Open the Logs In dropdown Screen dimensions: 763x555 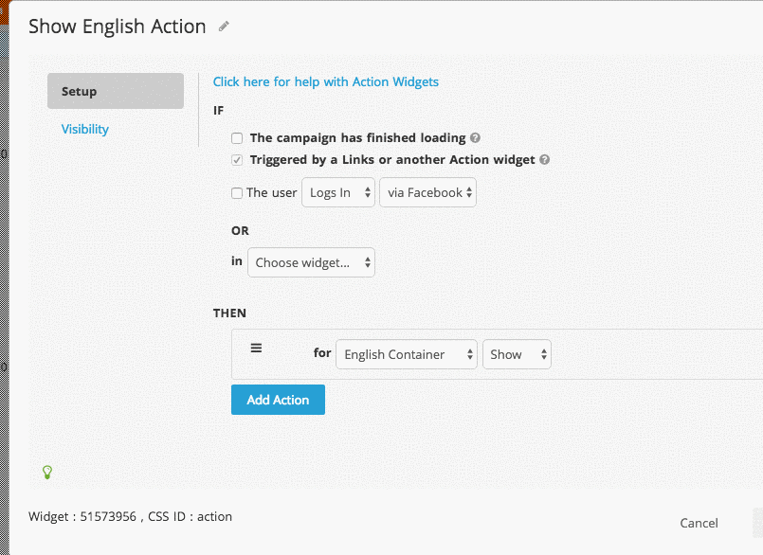tap(337, 192)
